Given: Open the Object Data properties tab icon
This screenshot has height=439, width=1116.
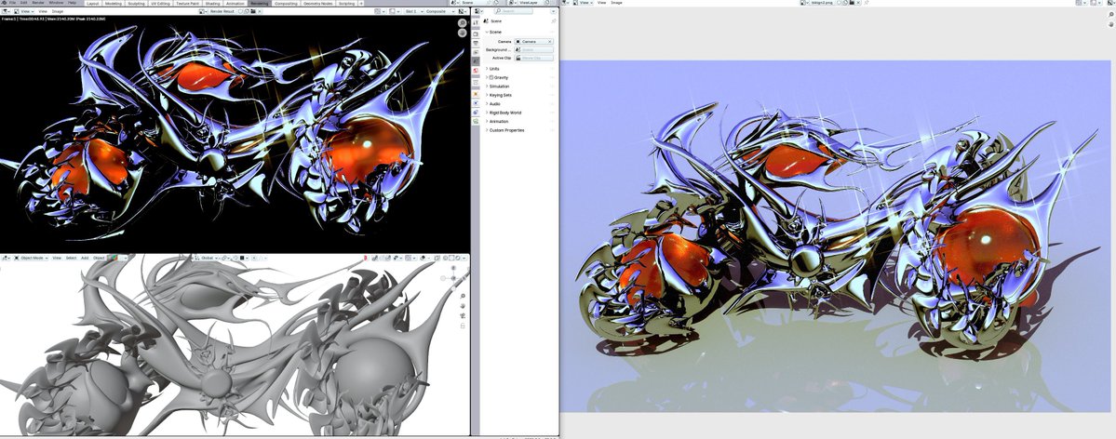Looking at the screenshot, I should (x=476, y=121).
